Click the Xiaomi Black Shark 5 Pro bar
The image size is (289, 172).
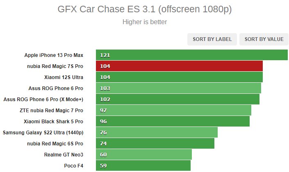coord(173,121)
